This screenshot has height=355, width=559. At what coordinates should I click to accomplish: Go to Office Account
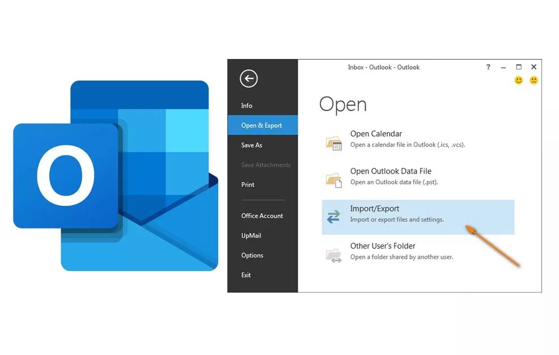pos(262,215)
